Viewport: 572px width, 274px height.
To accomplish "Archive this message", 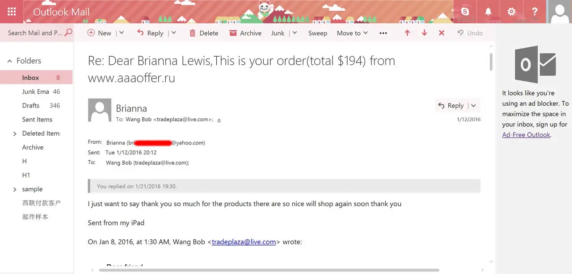I will pos(245,33).
